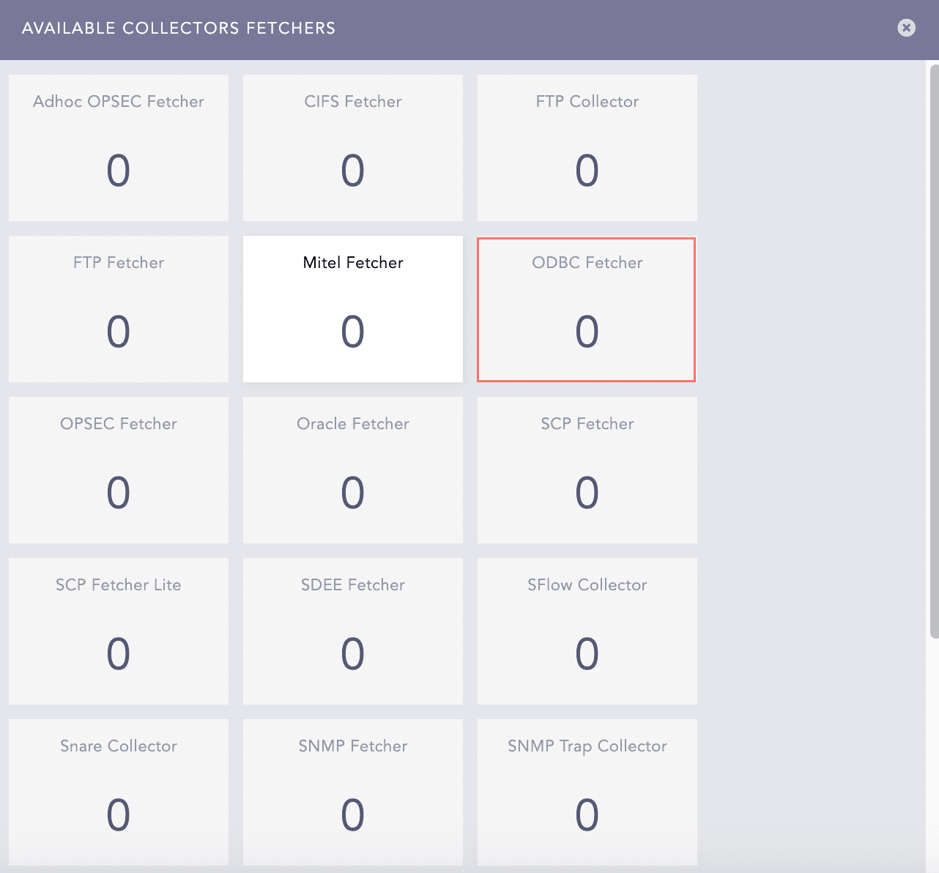Image resolution: width=939 pixels, height=873 pixels.
Task: Choose the SCP Fetcher Lite tile
Action: click(119, 631)
